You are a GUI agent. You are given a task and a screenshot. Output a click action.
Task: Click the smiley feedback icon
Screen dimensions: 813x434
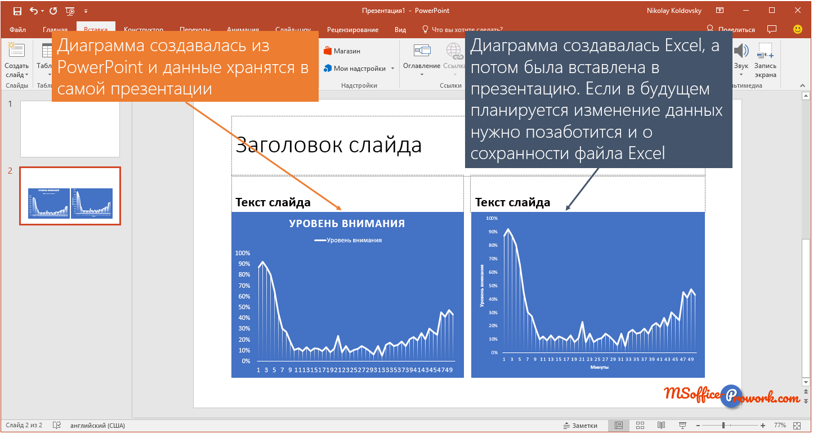797,29
